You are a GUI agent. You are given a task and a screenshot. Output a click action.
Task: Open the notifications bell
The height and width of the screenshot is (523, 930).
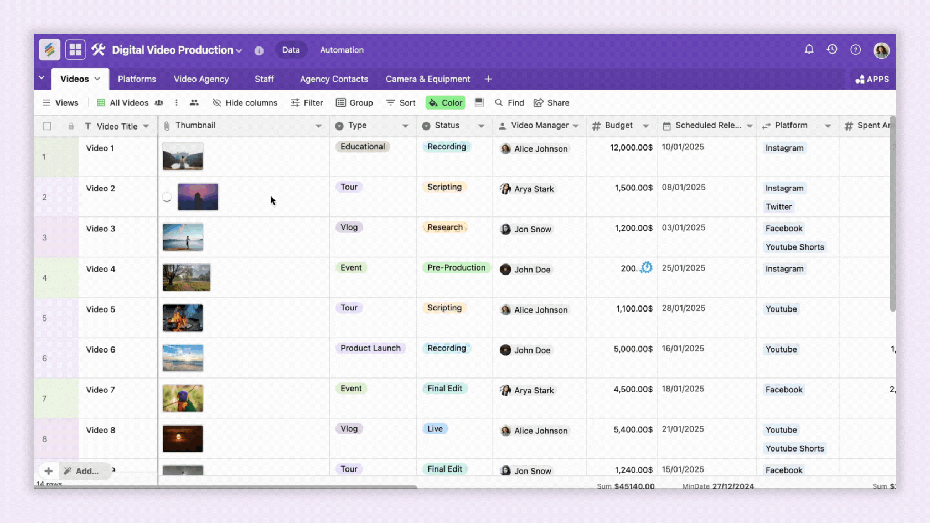point(809,50)
